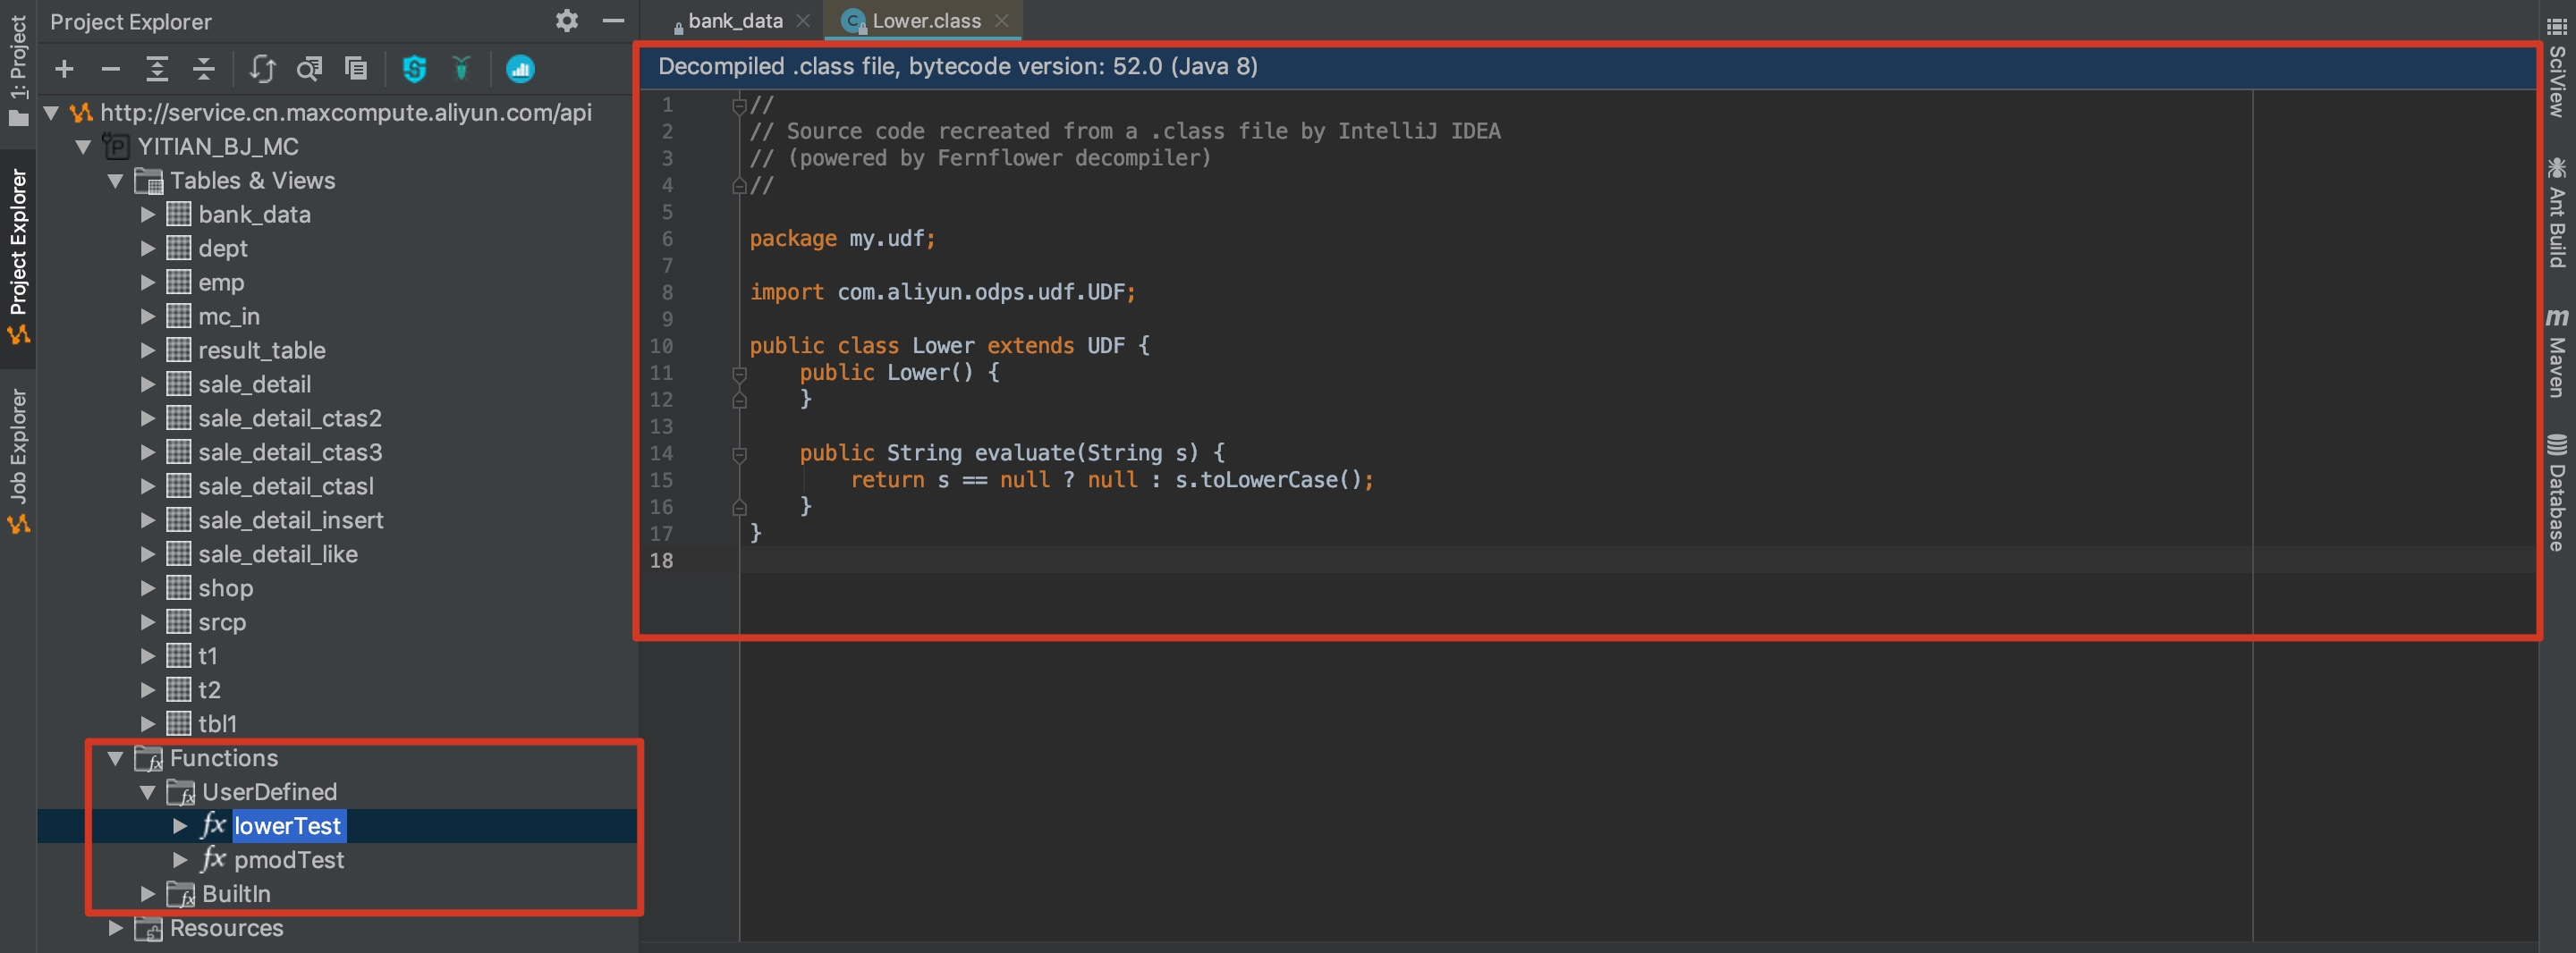Collapse the Tables & Views node
Viewport: 2576px width, 953px height.
pyautogui.click(x=115, y=181)
